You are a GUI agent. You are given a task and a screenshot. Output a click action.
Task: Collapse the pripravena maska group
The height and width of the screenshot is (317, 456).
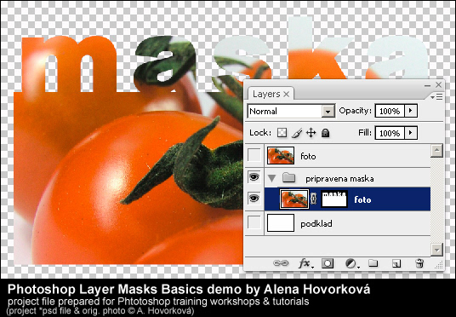click(x=271, y=178)
